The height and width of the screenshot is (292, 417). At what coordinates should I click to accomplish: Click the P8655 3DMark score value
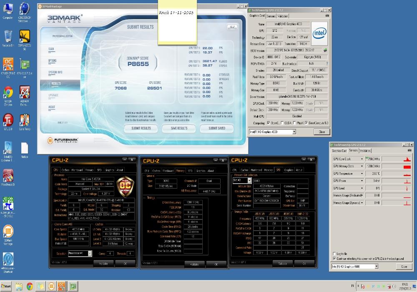pos(138,64)
